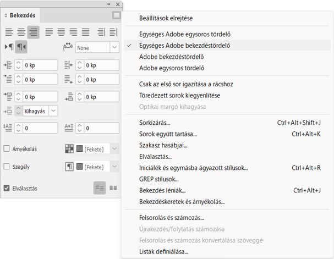Select align to baseline grid icon
Viewport: 334px width, 259px height.
point(113,188)
